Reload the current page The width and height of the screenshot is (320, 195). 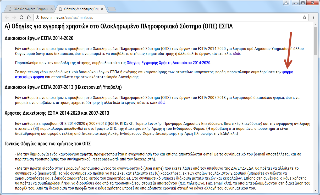click(x=21, y=18)
